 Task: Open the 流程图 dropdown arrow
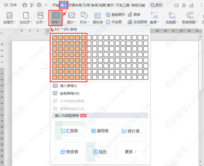(177, 22)
